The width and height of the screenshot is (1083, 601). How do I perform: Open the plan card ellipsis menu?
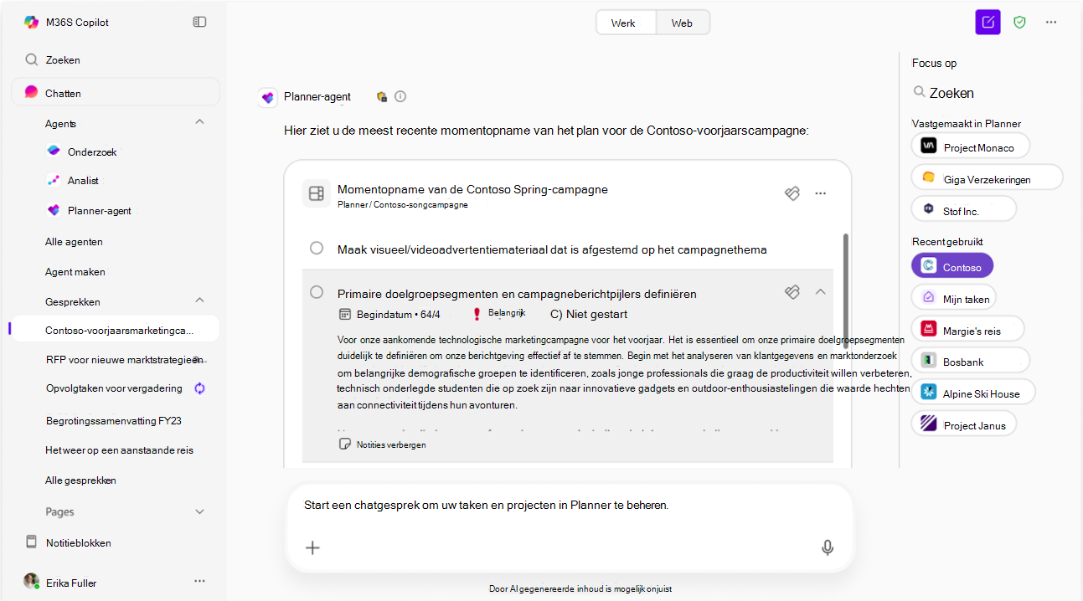(x=821, y=193)
